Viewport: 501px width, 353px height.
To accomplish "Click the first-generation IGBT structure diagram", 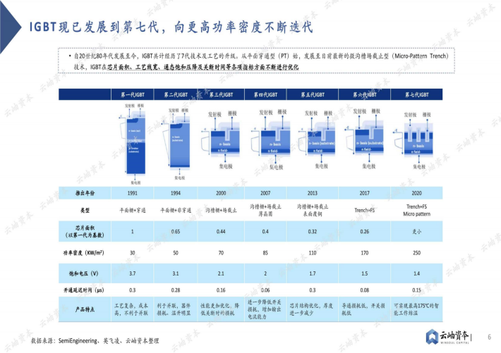I will pos(132,137).
